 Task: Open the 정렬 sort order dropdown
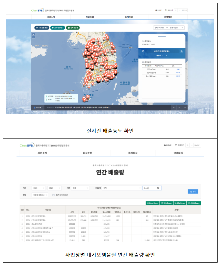pyautogui.click(x=40, y=195)
